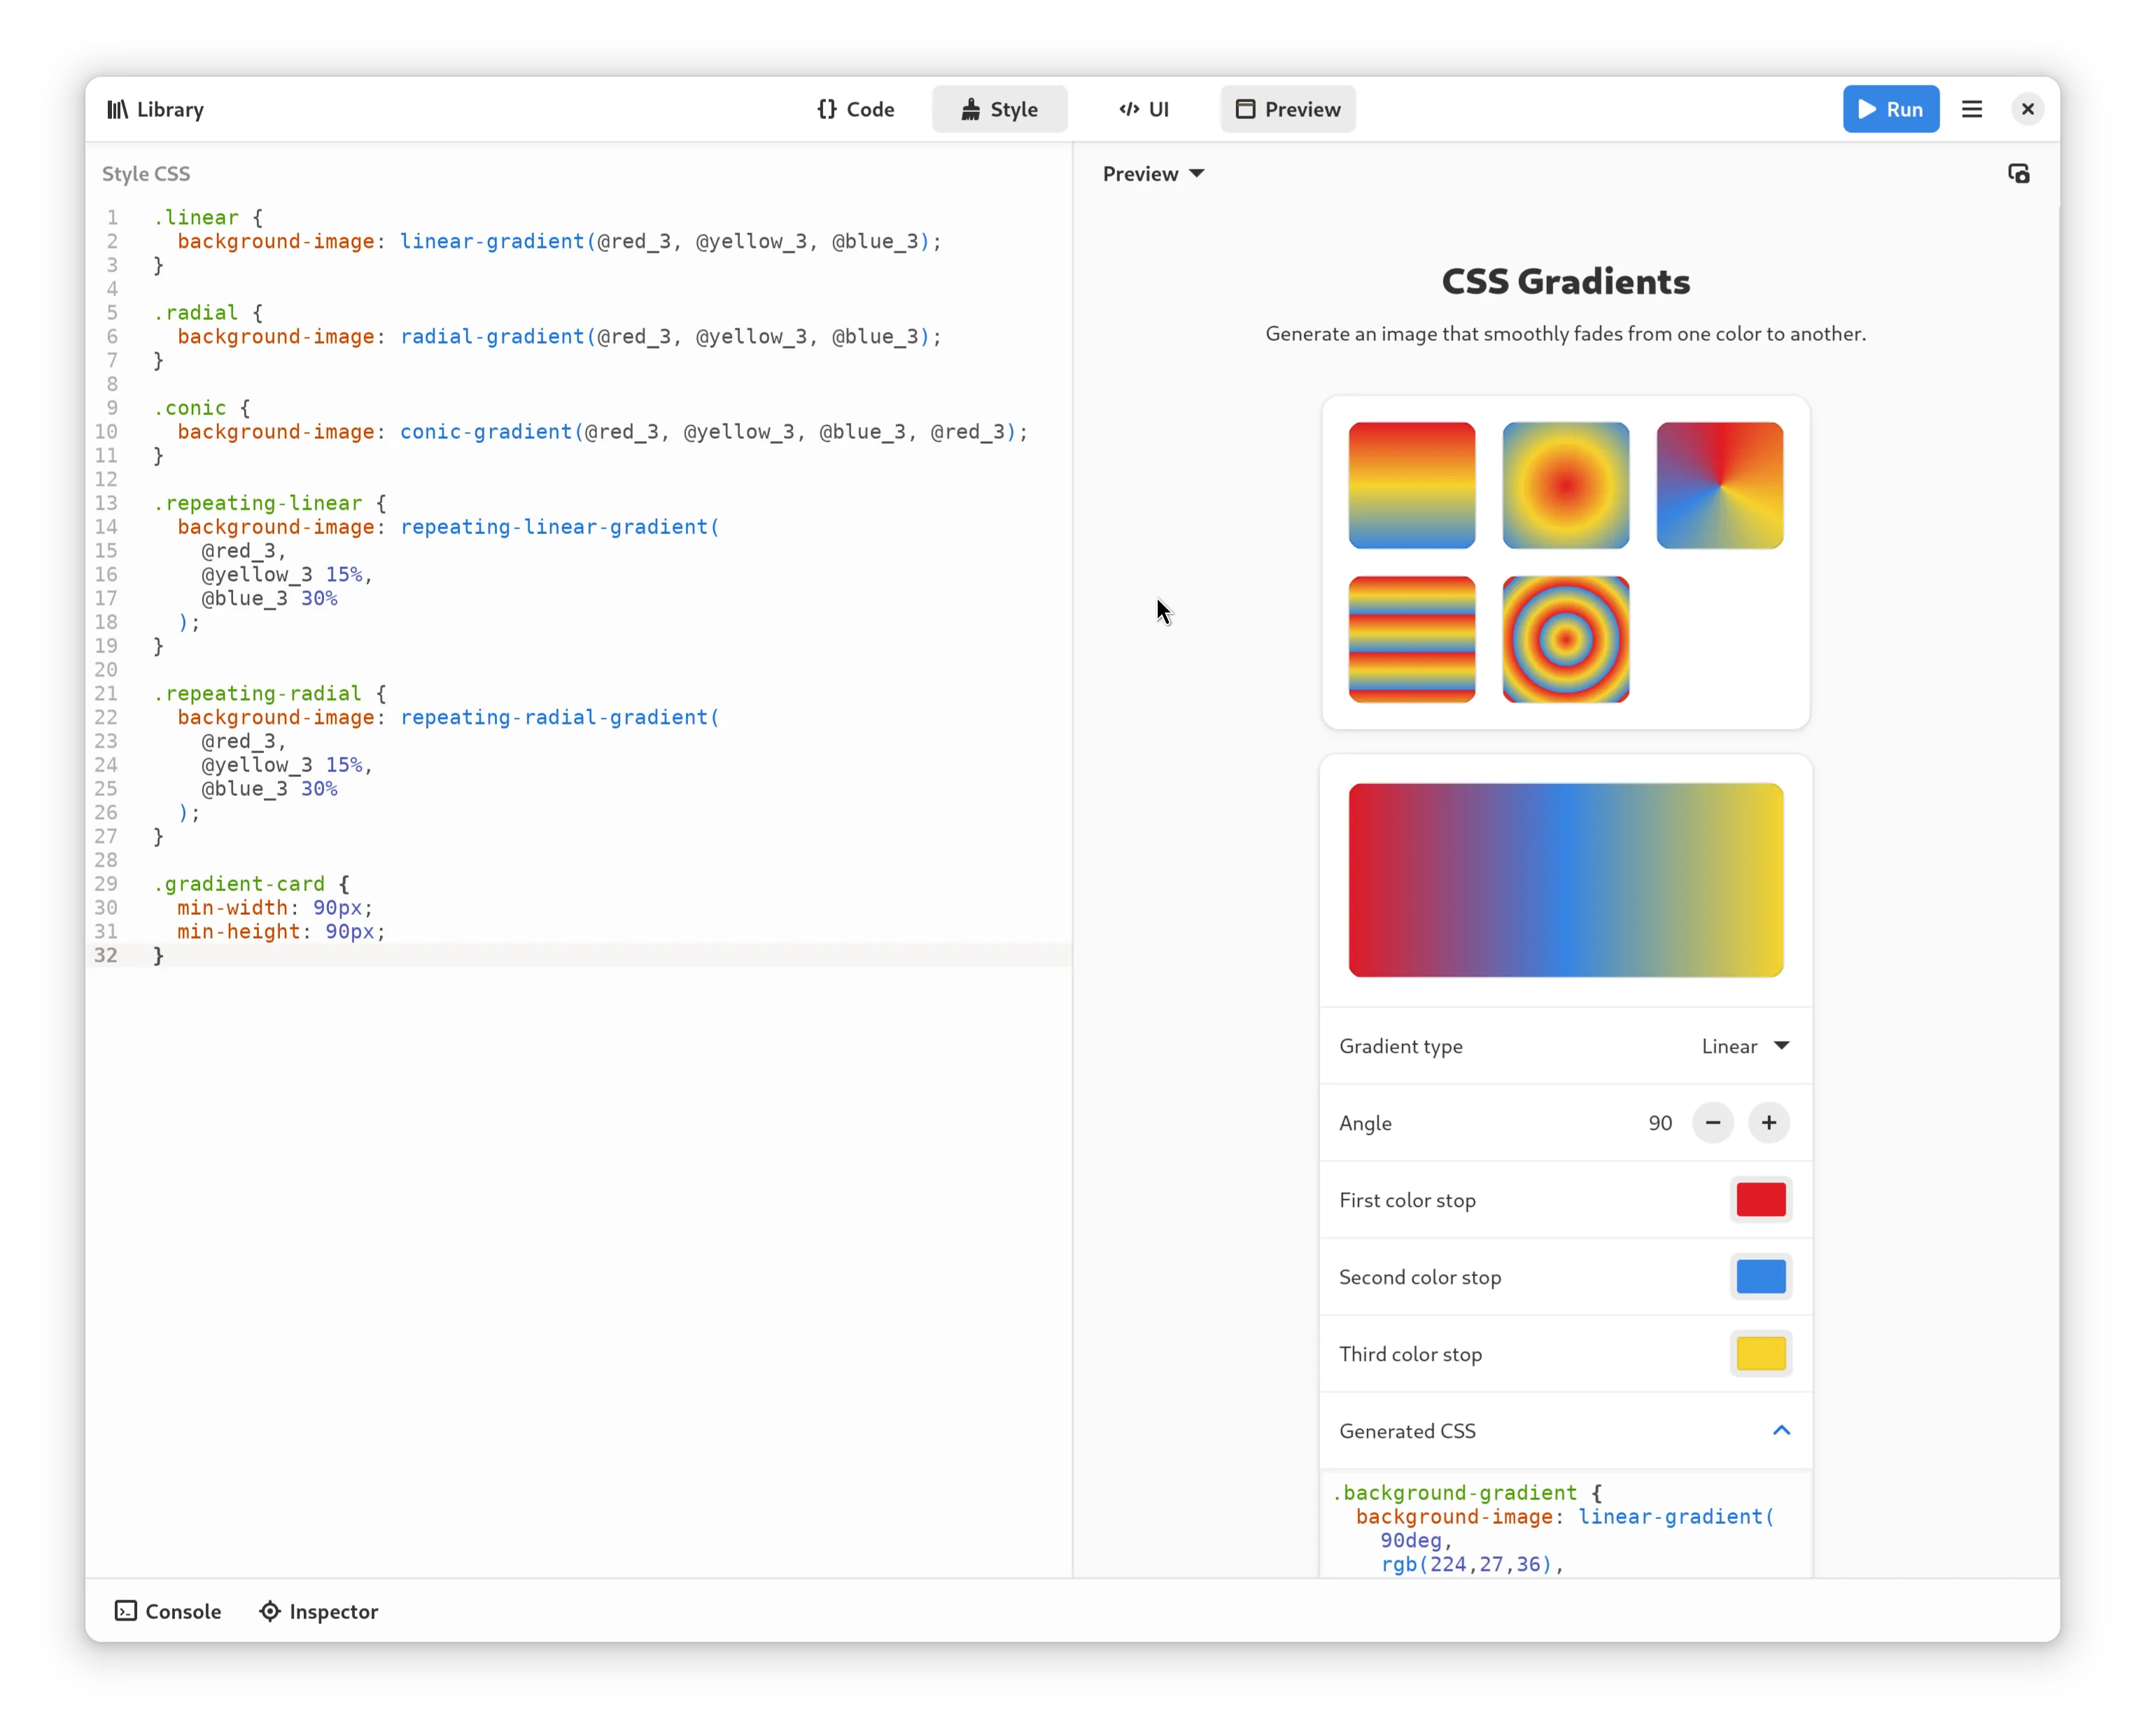Click the red first color stop swatch
Screen dimensions: 2146x1736
click(x=1760, y=1200)
